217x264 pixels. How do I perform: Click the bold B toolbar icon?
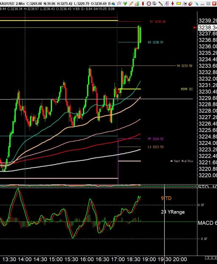point(109,3)
